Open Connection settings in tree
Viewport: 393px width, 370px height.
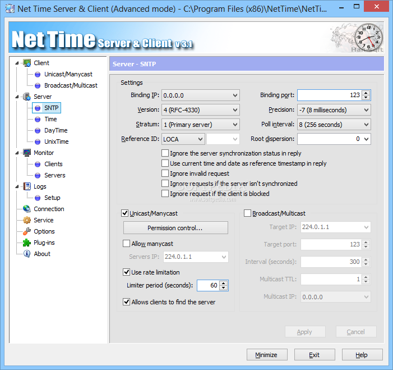pos(49,209)
